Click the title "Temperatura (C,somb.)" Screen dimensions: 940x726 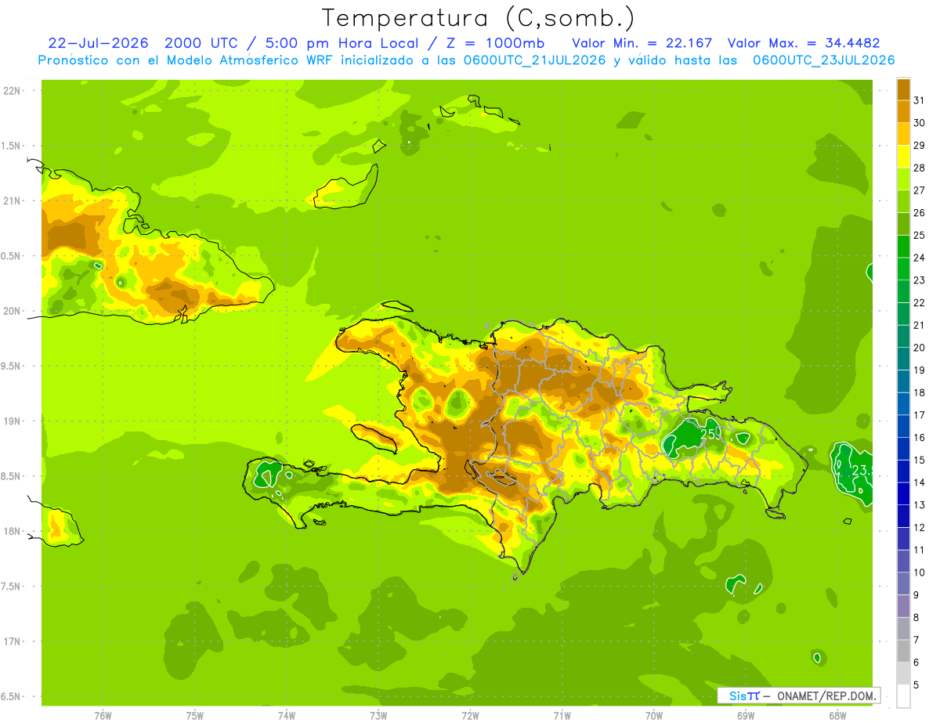[479, 18]
